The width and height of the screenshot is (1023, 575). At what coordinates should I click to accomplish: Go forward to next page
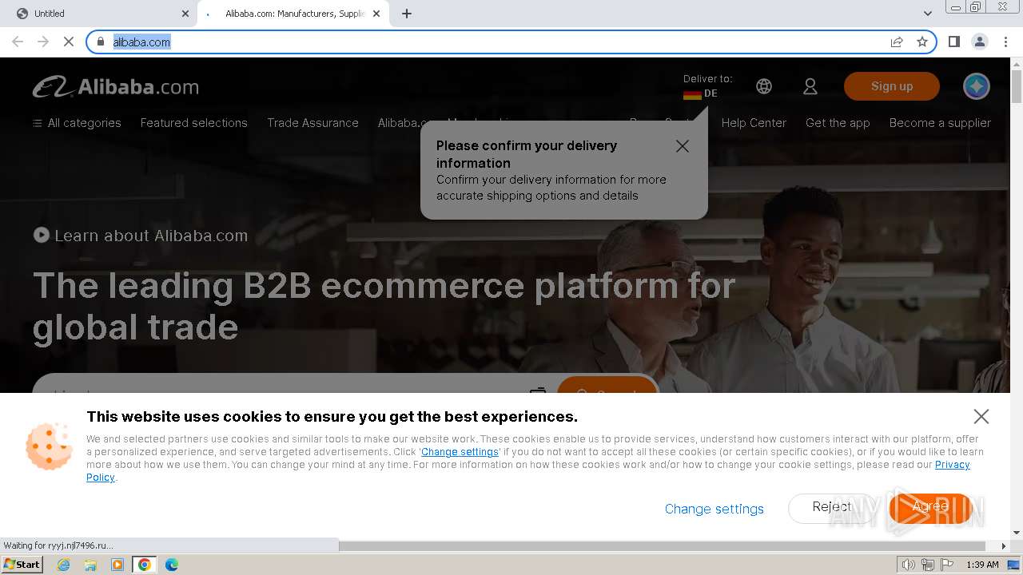43,42
